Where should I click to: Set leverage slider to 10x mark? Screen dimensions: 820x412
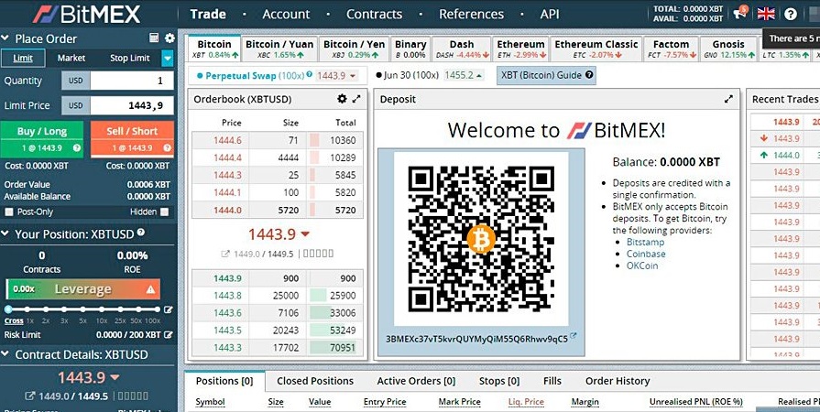102,309
